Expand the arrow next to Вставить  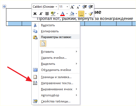77,52
